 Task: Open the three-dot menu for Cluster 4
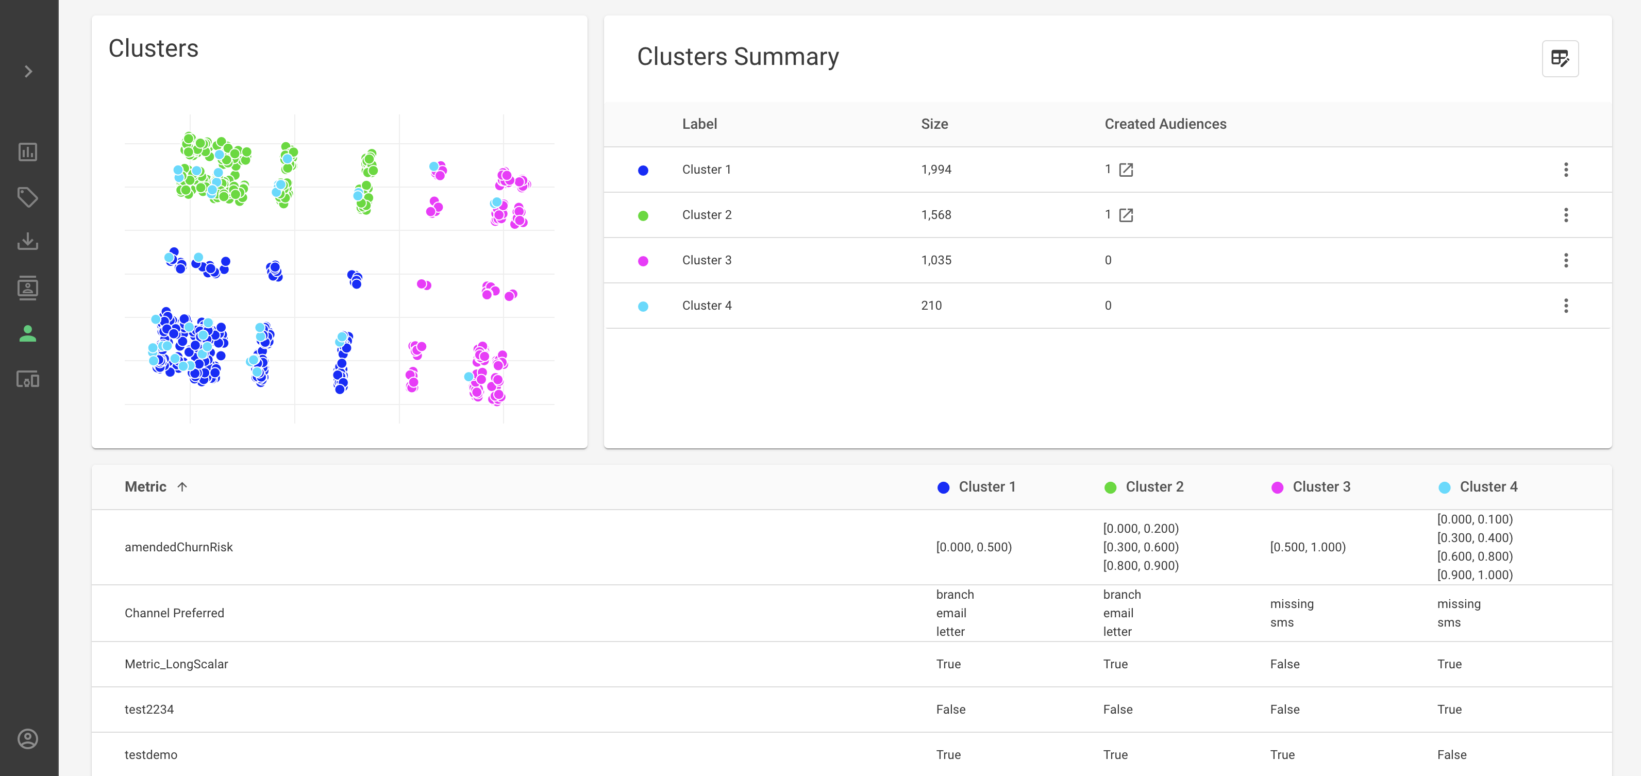point(1566,306)
